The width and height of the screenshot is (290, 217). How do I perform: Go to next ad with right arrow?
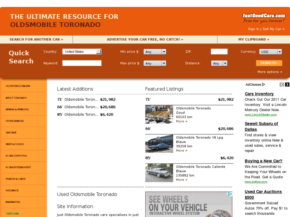(x=287, y=84)
